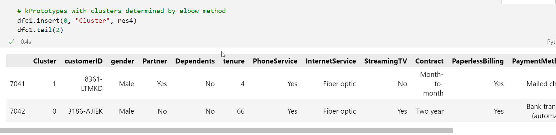Select customer ID cell 3186-AJIEK
Screen dimensions: 556x135
tap(85, 111)
